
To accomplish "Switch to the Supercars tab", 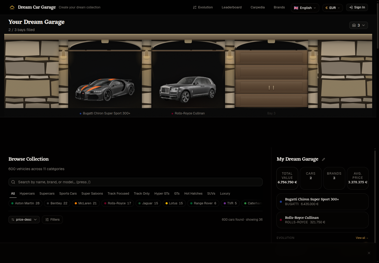I will (x=47, y=194).
